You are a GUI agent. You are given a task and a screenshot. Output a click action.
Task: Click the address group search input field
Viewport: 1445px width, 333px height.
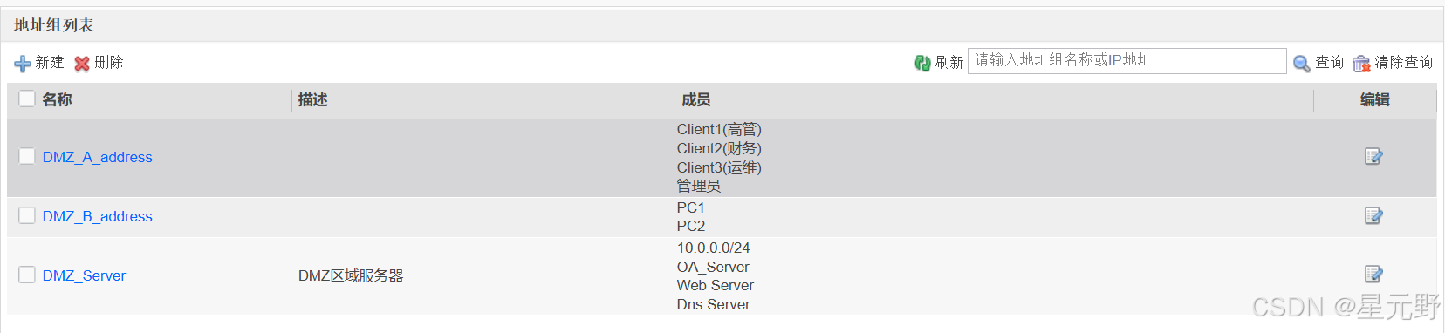coord(1127,60)
